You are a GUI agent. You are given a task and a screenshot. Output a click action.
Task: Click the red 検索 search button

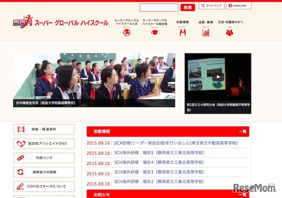(x=188, y=7)
